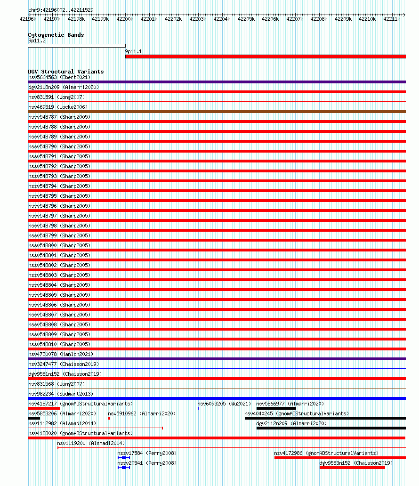Select dgv2112n209 (Almarri2020) label
Screen dimensions: 419x486
(291, 425)
